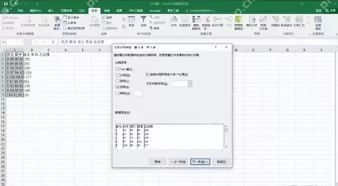Open the text qualifier (文本识别符号) dropdown
This screenshot has width=338, height=186.
pos(190,84)
